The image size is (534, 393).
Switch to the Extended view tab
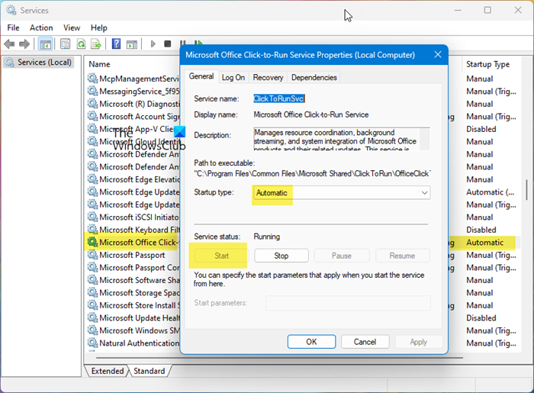[108, 371]
